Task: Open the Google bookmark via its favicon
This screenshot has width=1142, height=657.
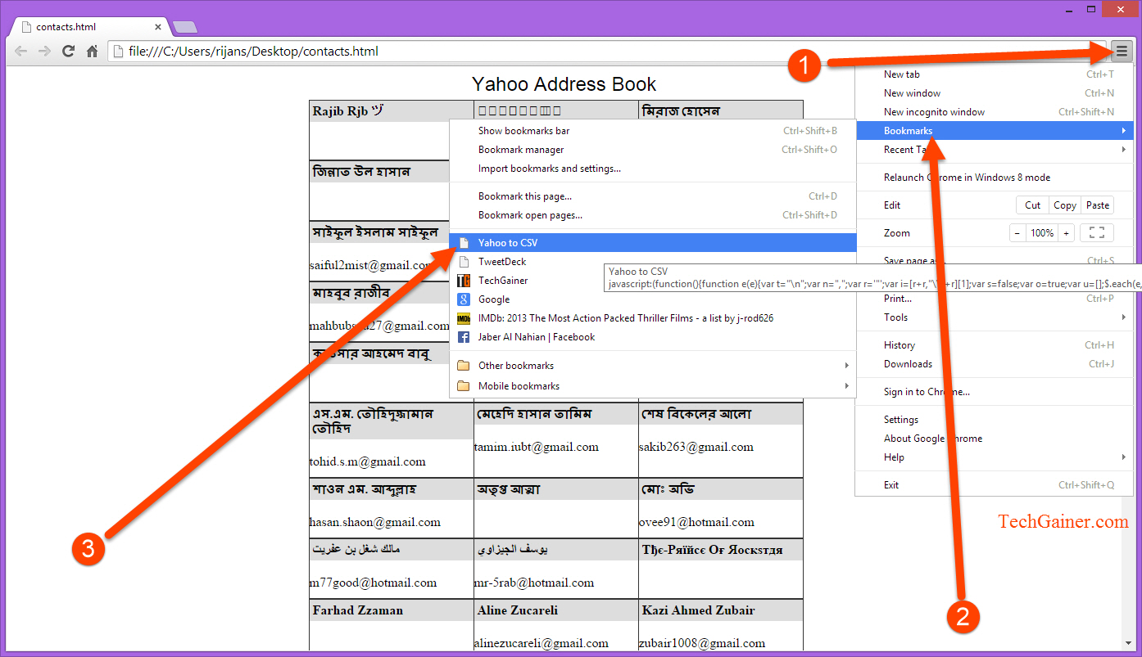Action: tap(465, 299)
